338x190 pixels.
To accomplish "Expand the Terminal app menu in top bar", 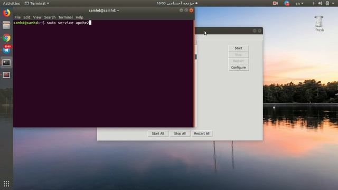I will (x=37, y=3).
